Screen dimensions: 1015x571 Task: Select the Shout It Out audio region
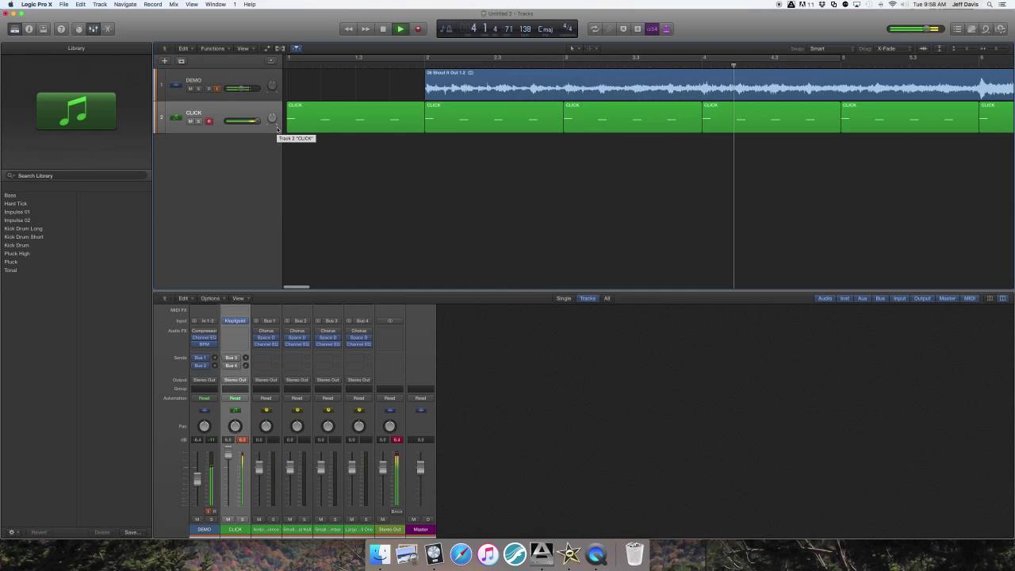tap(719, 84)
